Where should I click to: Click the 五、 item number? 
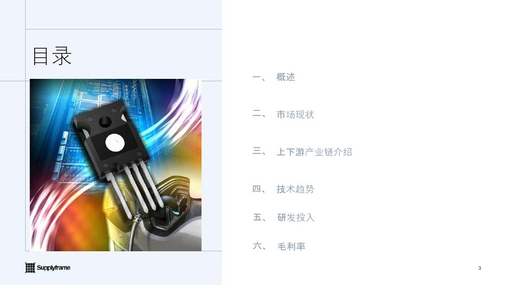click(x=259, y=218)
